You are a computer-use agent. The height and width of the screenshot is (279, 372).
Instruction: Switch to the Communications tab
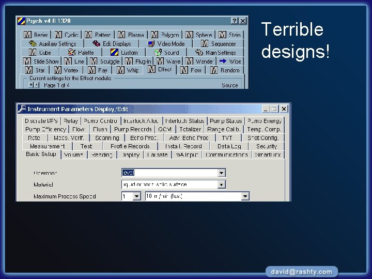pyautogui.click(x=227, y=154)
